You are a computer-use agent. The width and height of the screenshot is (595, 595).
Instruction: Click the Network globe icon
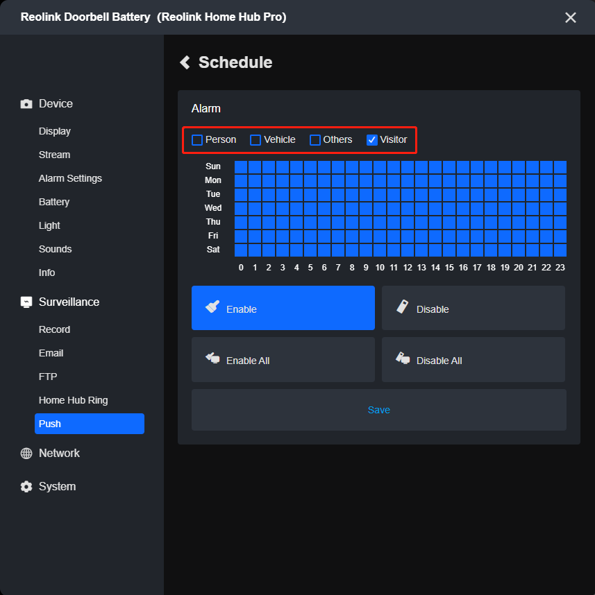(26, 453)
